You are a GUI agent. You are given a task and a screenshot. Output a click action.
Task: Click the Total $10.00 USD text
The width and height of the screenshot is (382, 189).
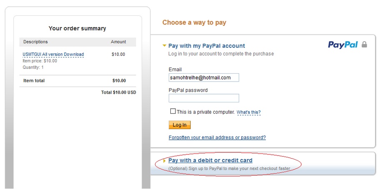(119, 92)
